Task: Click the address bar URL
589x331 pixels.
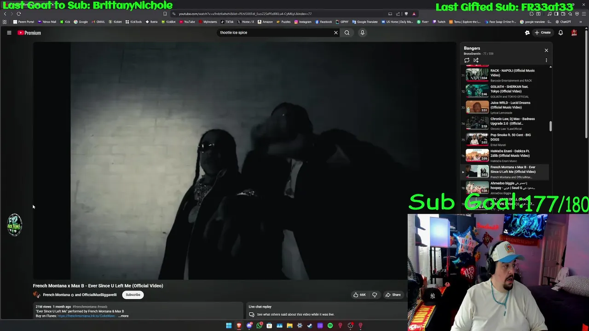Action: [x=245, y=14]
